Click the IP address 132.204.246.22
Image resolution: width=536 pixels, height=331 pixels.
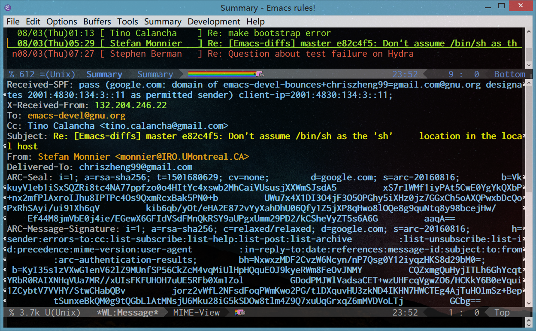(x=130, y=105)
